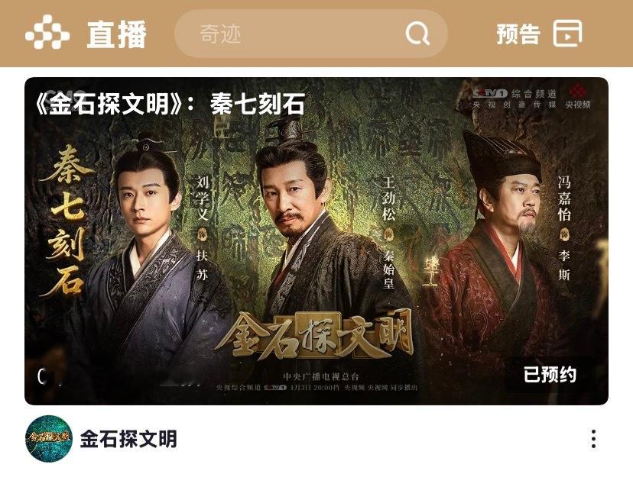This screenshot has width=633, height=487.
Task: Tap the 金石探文明 round channel avatar
Action: pos(48,439)
